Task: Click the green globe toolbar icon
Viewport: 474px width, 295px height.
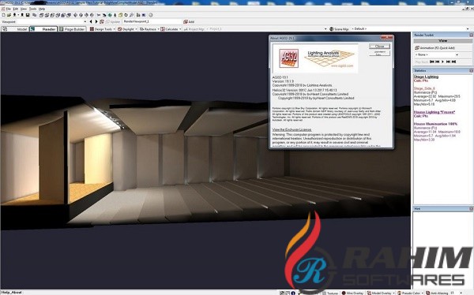Action: [110, 15]
